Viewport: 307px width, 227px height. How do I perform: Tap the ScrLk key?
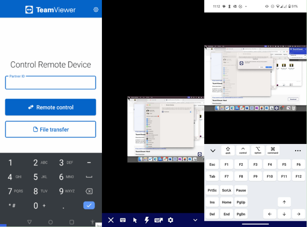pos(226,190)
